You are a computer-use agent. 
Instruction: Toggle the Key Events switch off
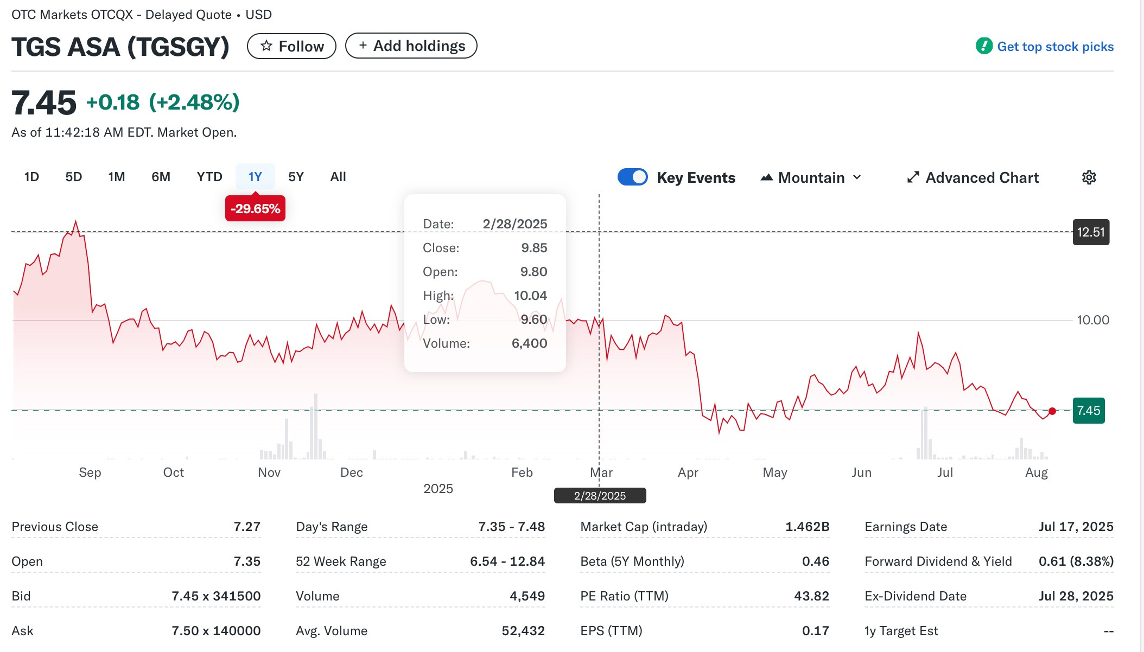(x=632, y=177)
